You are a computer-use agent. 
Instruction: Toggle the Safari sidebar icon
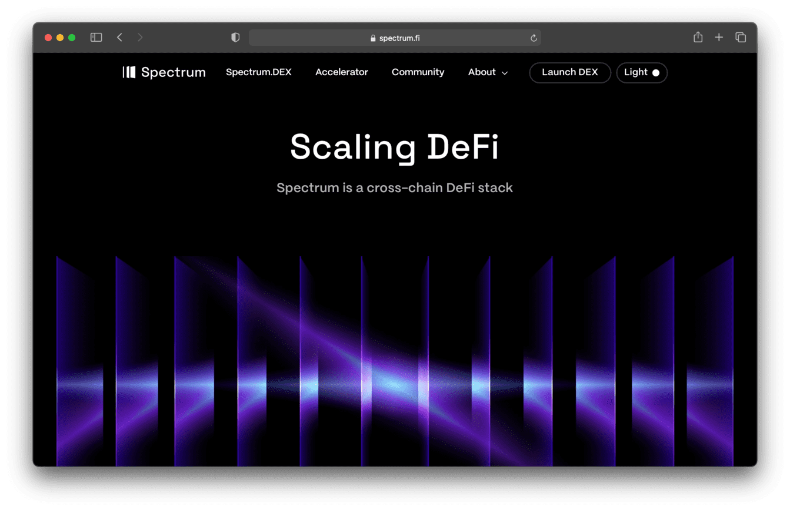pos(96,38)
